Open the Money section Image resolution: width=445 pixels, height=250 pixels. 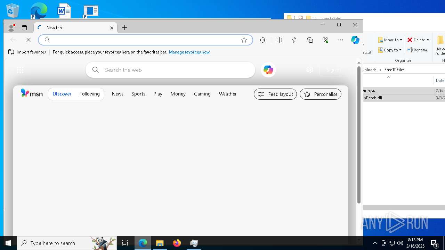(x=178, y=94)
